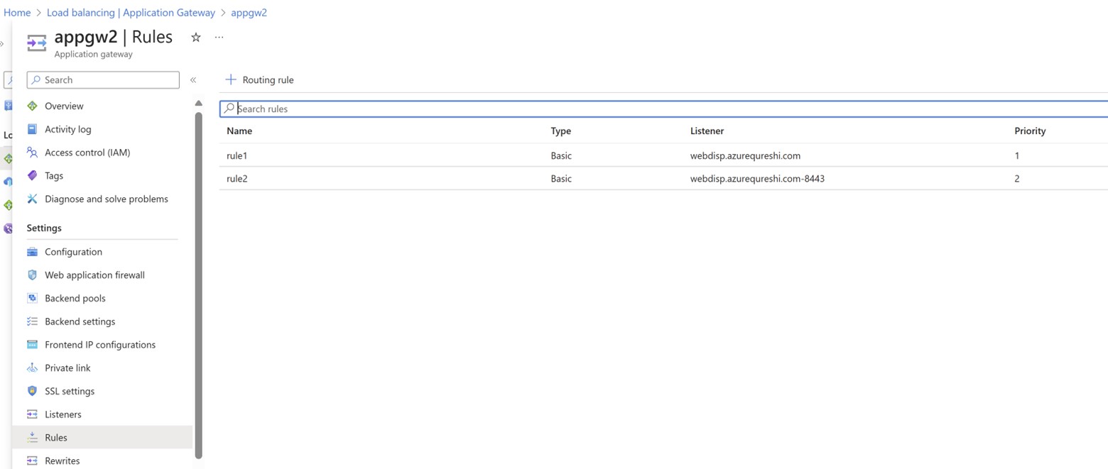1108x469 pixels.
Task: Open Backend pools
Action: tap(75, 298)
